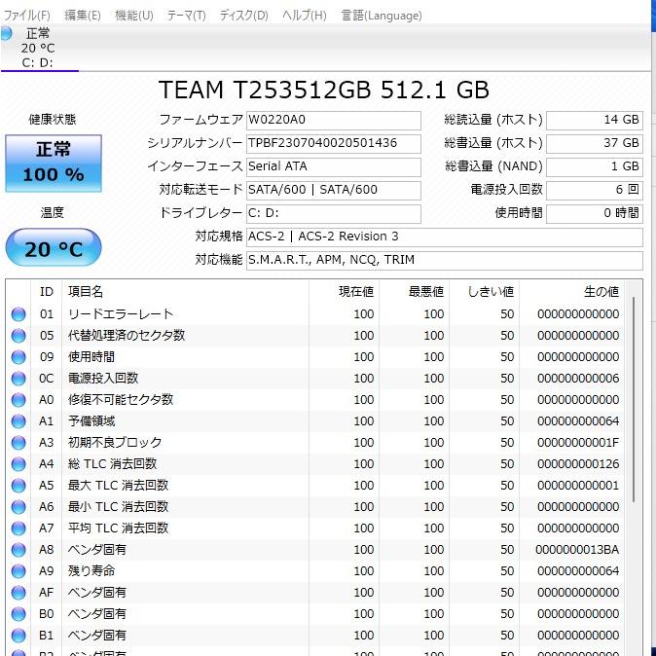Click the status icon of row AF ベンダ固有

tap(18, 593)
